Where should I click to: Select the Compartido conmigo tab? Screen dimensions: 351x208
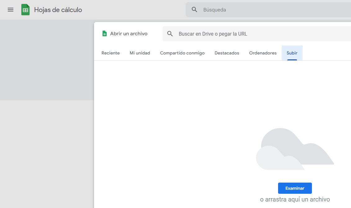click(x=182, y=53)
